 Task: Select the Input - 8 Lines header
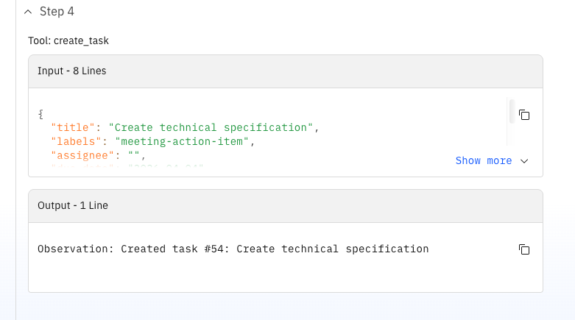pos(72,71)
